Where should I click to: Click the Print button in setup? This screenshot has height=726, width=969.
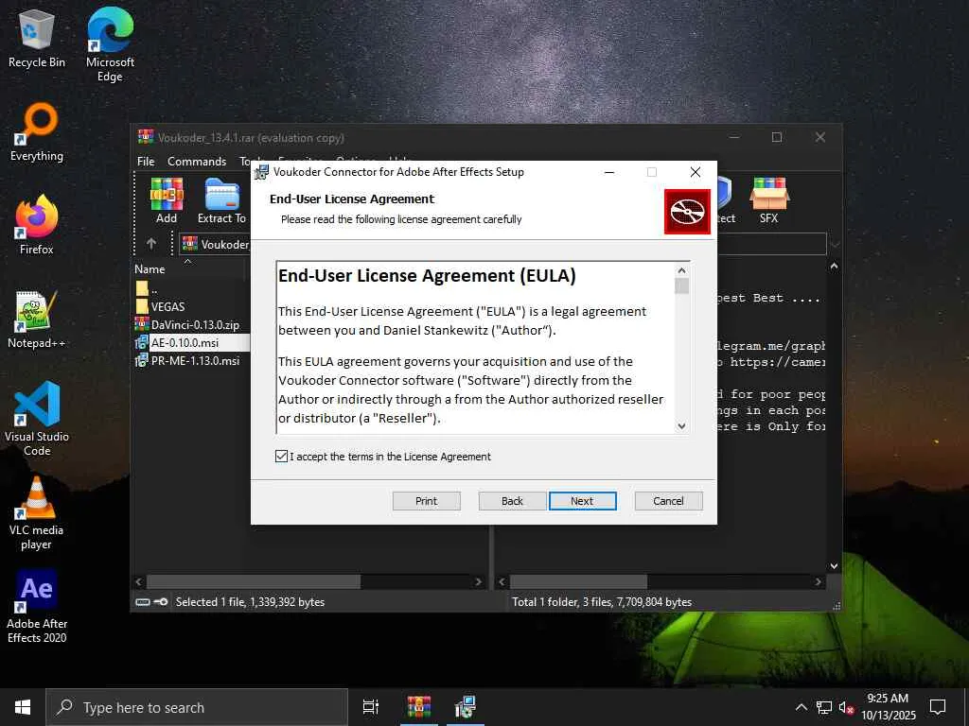tap(427, 501)
